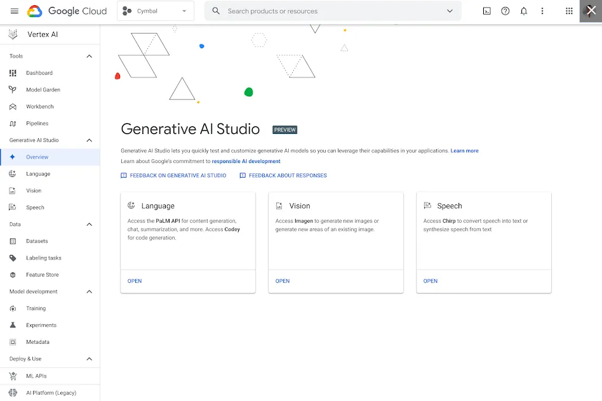Click the Google Cloud logo

(67, 11)
